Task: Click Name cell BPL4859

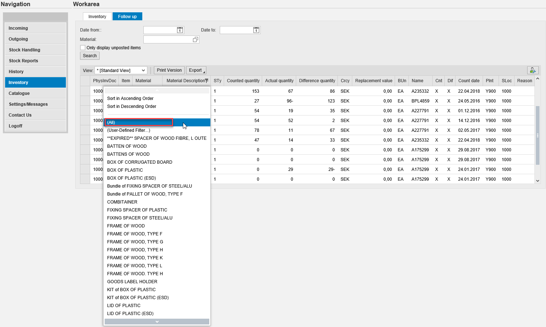Action: [420, 101]
